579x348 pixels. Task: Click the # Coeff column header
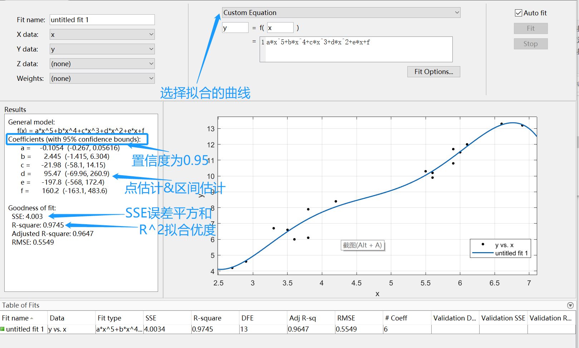click(407, 318)
